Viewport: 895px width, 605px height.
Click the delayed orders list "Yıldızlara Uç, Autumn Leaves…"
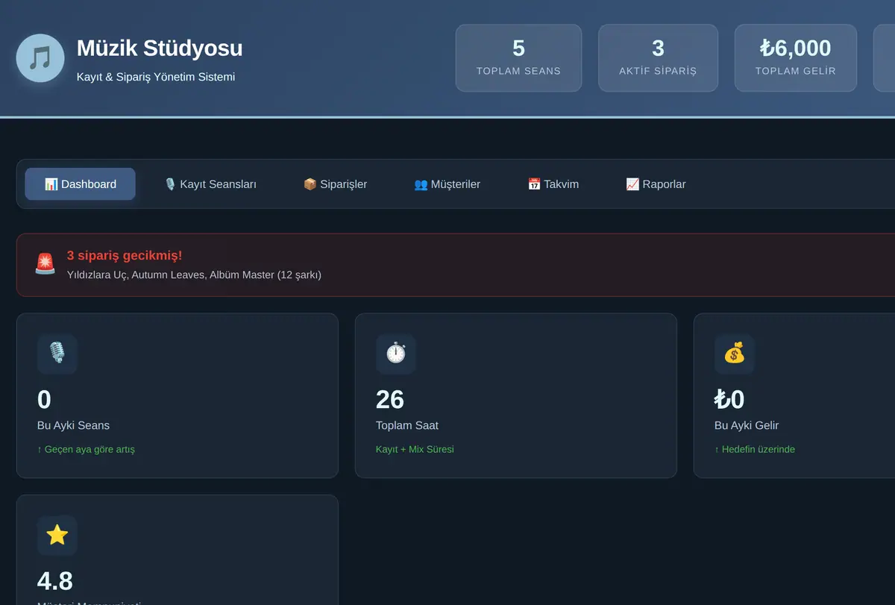(194, 275)
